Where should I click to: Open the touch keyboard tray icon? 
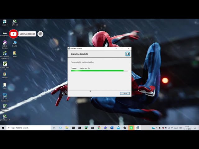click(x=176, y=128)
